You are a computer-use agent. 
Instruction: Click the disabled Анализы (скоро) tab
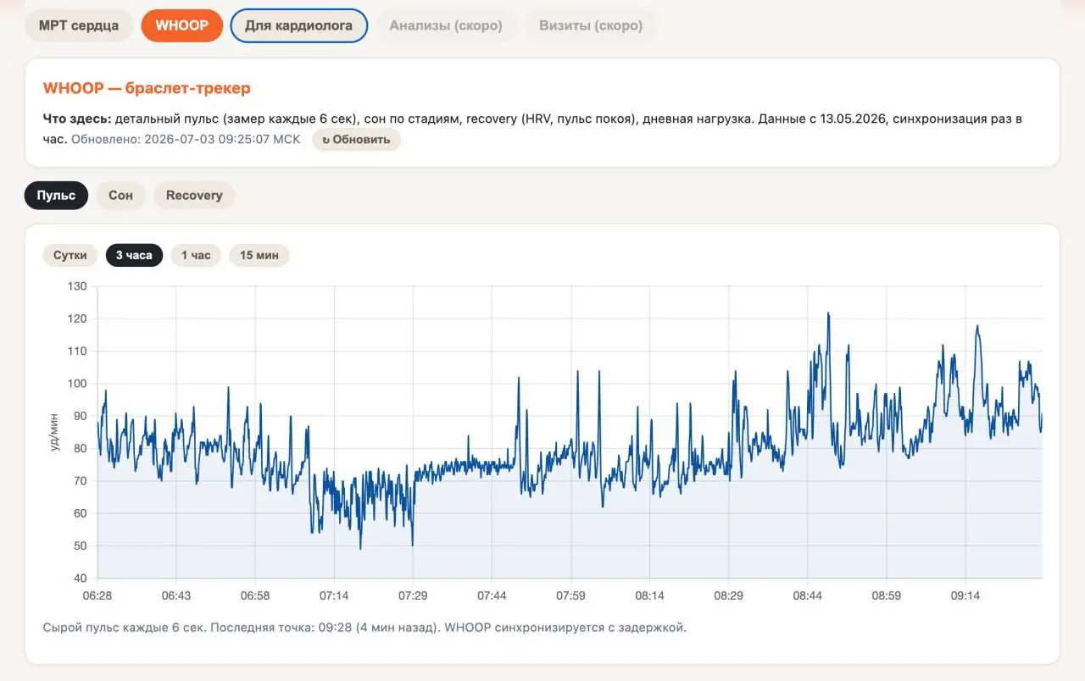coord(446,25)
